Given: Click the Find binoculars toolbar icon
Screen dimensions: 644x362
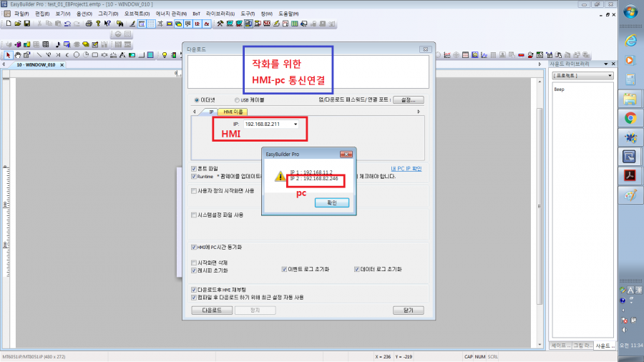Looking at the screenshot, I should pos(119,24).
